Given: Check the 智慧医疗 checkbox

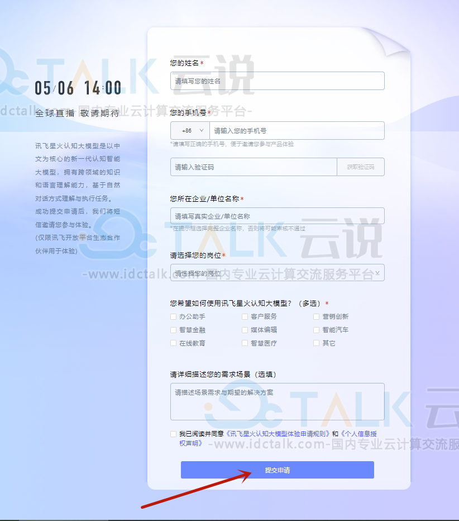Looking at the screenshot, I should [245, 343].
